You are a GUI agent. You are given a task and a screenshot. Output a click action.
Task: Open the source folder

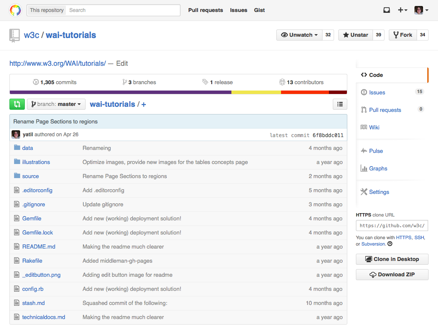30,176
